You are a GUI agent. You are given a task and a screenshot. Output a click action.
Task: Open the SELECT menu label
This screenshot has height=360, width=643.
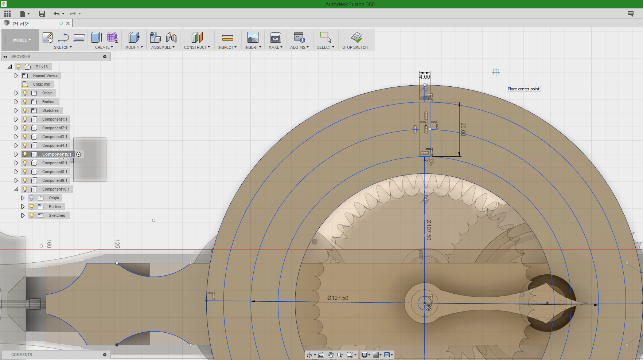point(326,47)
